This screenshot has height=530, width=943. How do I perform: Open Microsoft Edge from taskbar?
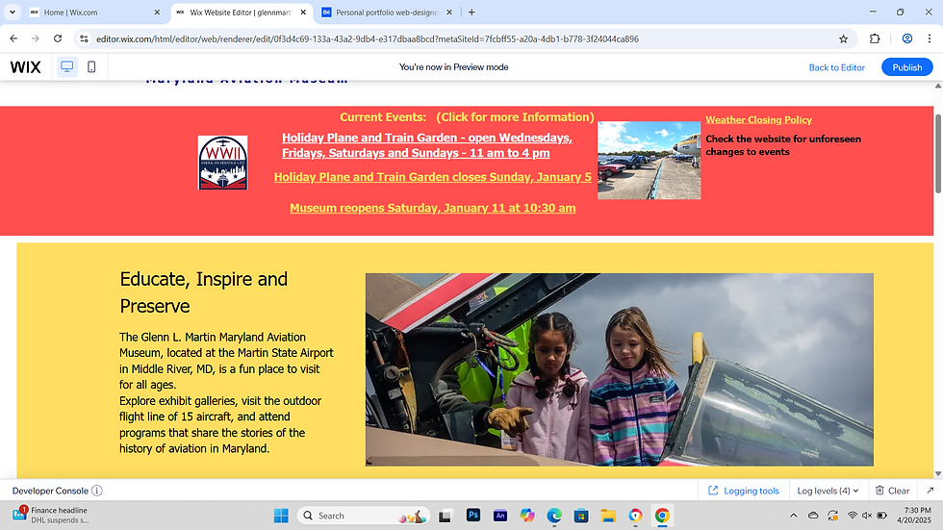(554, 516)
